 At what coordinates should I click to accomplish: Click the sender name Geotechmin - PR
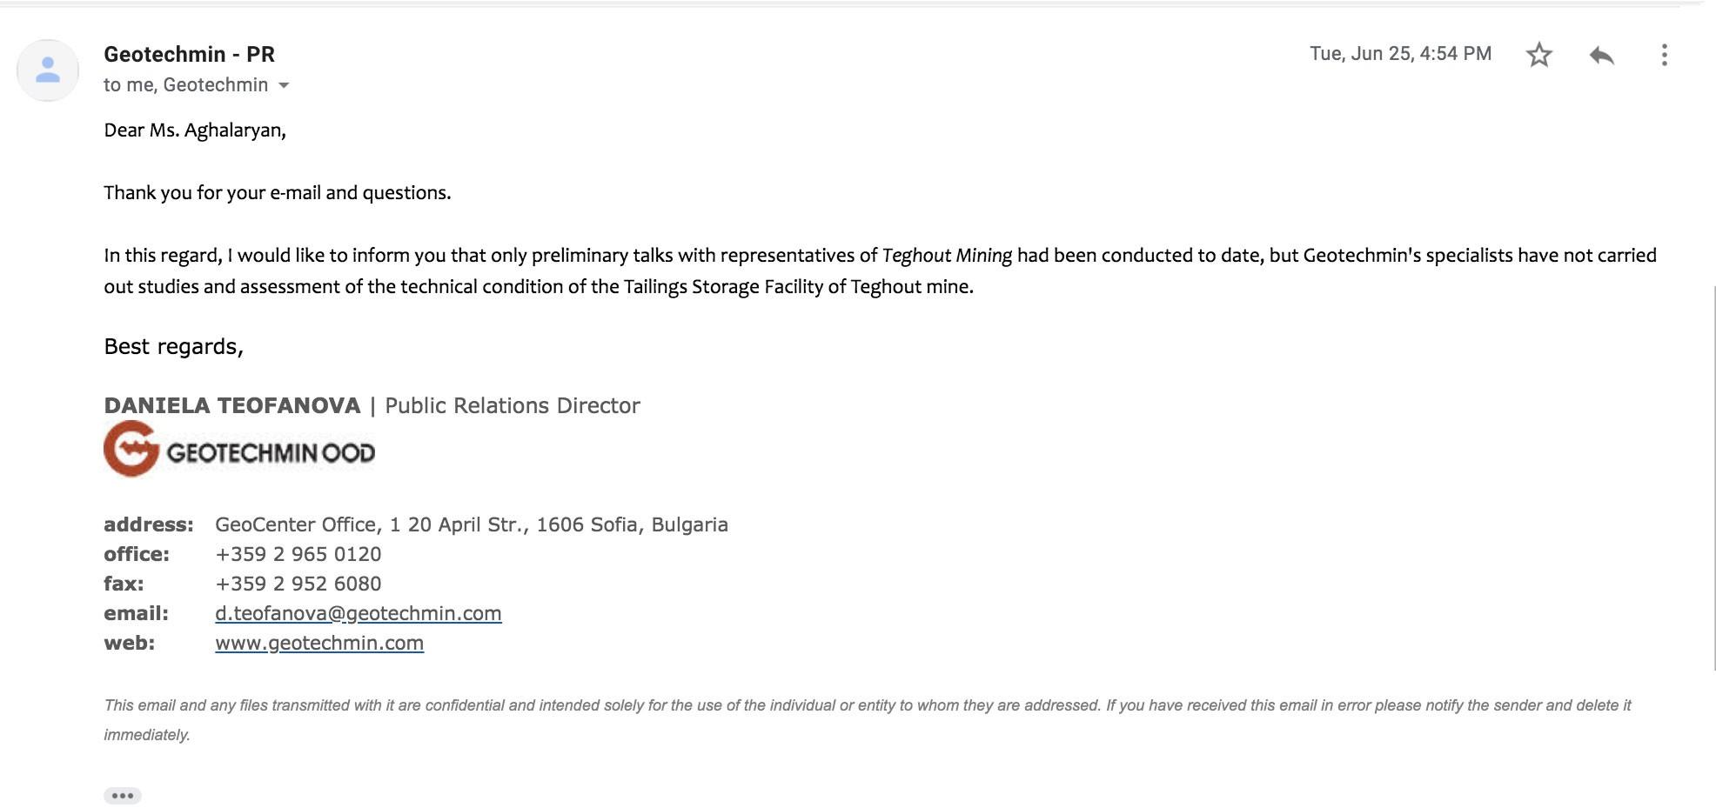tap(189, 54)
